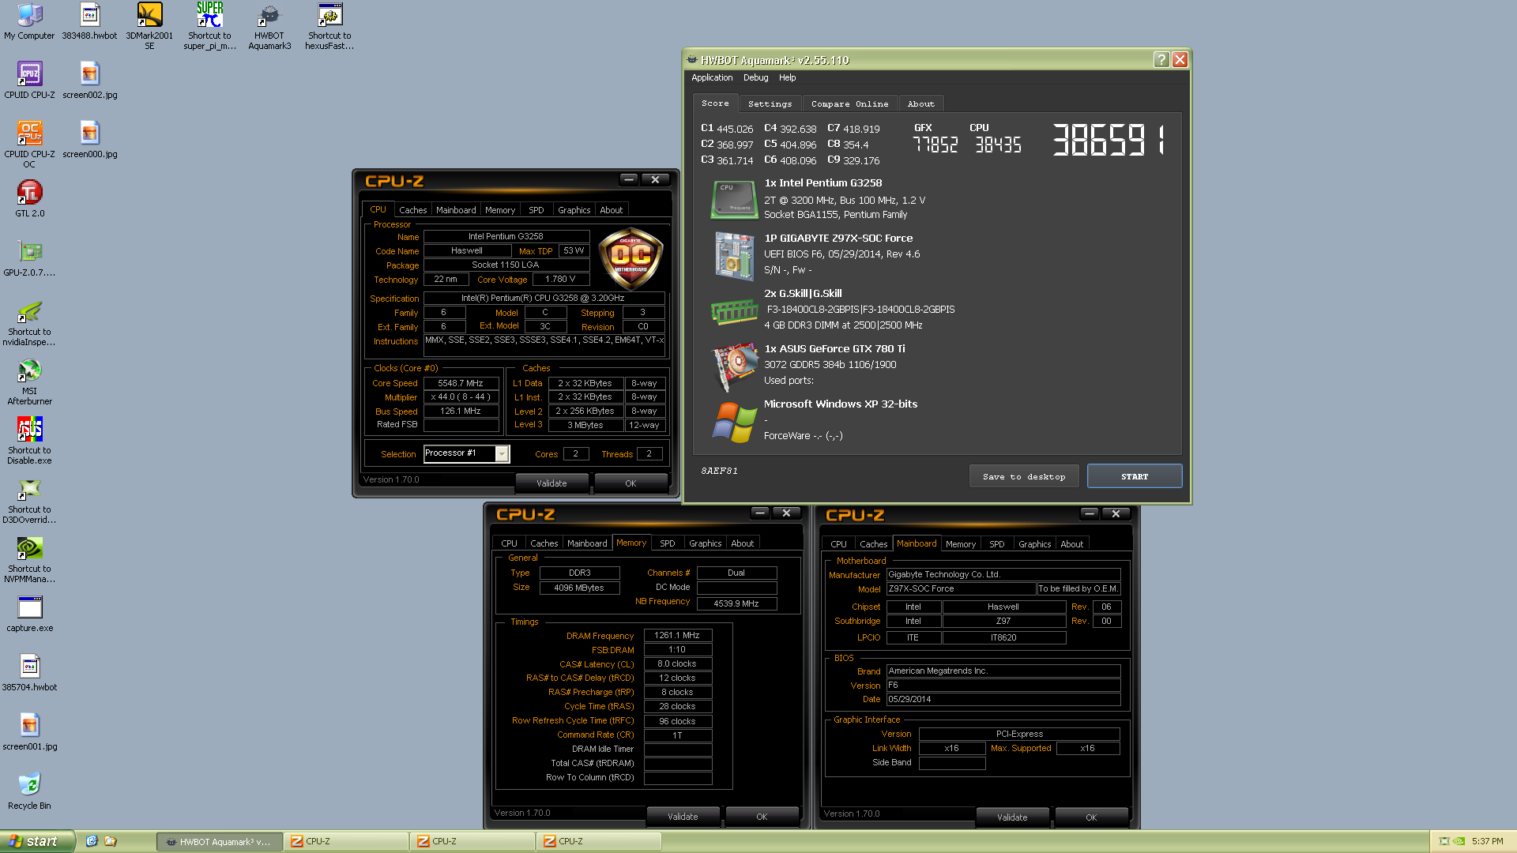Click the Core Speed value field

click(461, 383)
